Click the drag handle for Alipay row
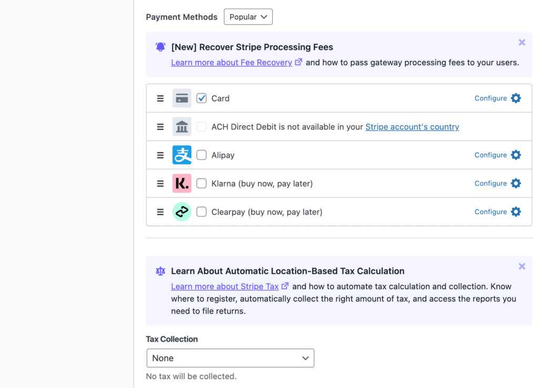 coord(160,155)
